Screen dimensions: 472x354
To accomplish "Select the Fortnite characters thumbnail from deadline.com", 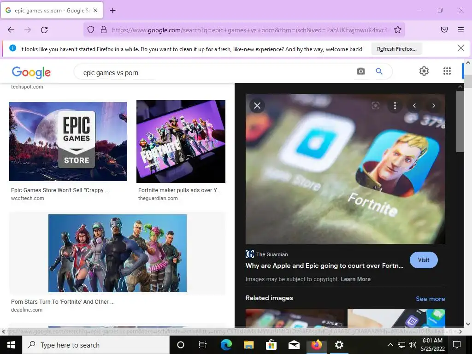I will point(118,253).
